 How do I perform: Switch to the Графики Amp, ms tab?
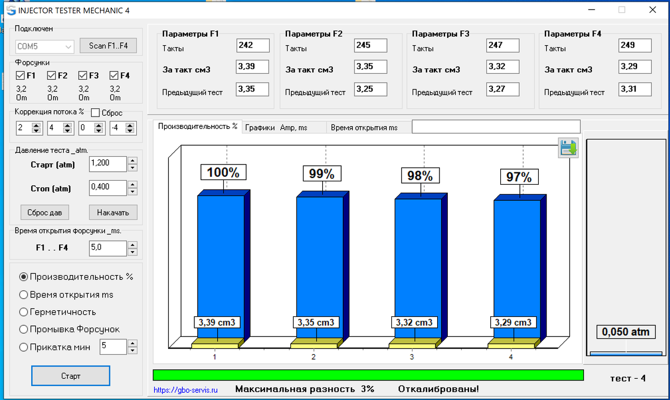tap(284, 128)
